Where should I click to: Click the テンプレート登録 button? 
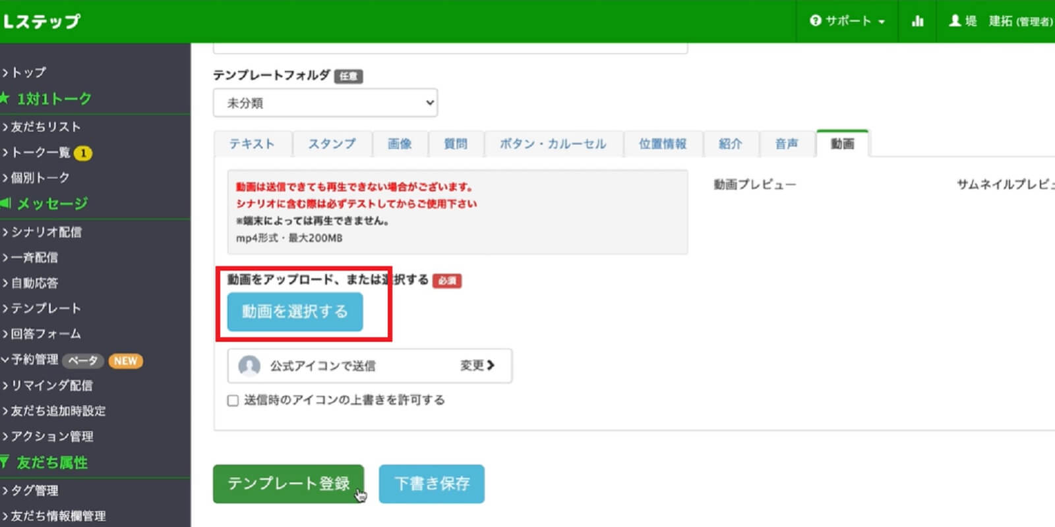[x=288, y=484]
